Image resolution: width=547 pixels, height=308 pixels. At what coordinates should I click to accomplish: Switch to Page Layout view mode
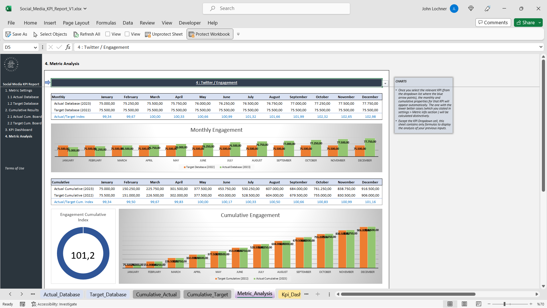[464, 304]
